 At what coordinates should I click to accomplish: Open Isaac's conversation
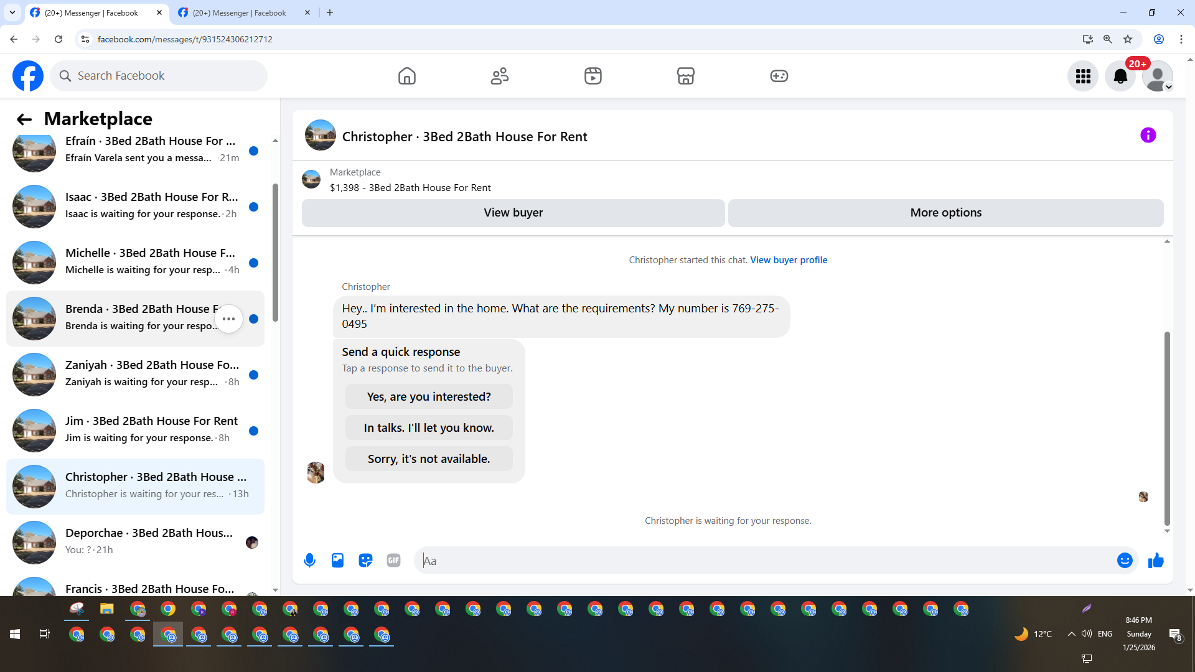pyautogui.click(x=135, y=207)
